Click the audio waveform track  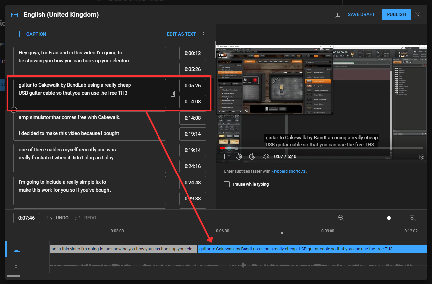point(238,265)
